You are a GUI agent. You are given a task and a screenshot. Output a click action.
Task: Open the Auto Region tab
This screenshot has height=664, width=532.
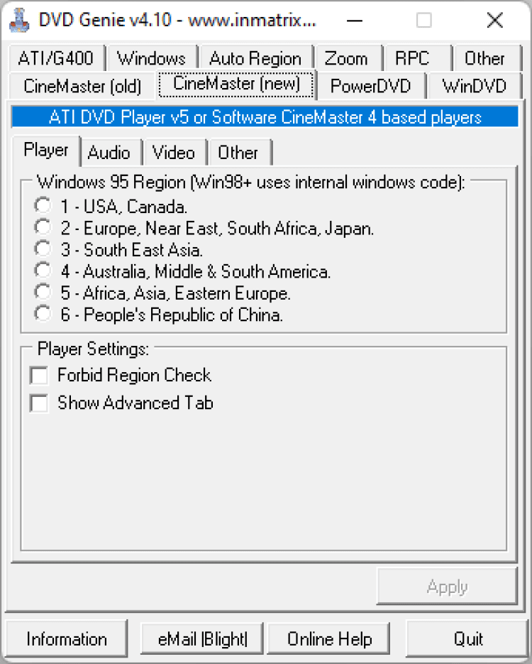coord(255,58)
